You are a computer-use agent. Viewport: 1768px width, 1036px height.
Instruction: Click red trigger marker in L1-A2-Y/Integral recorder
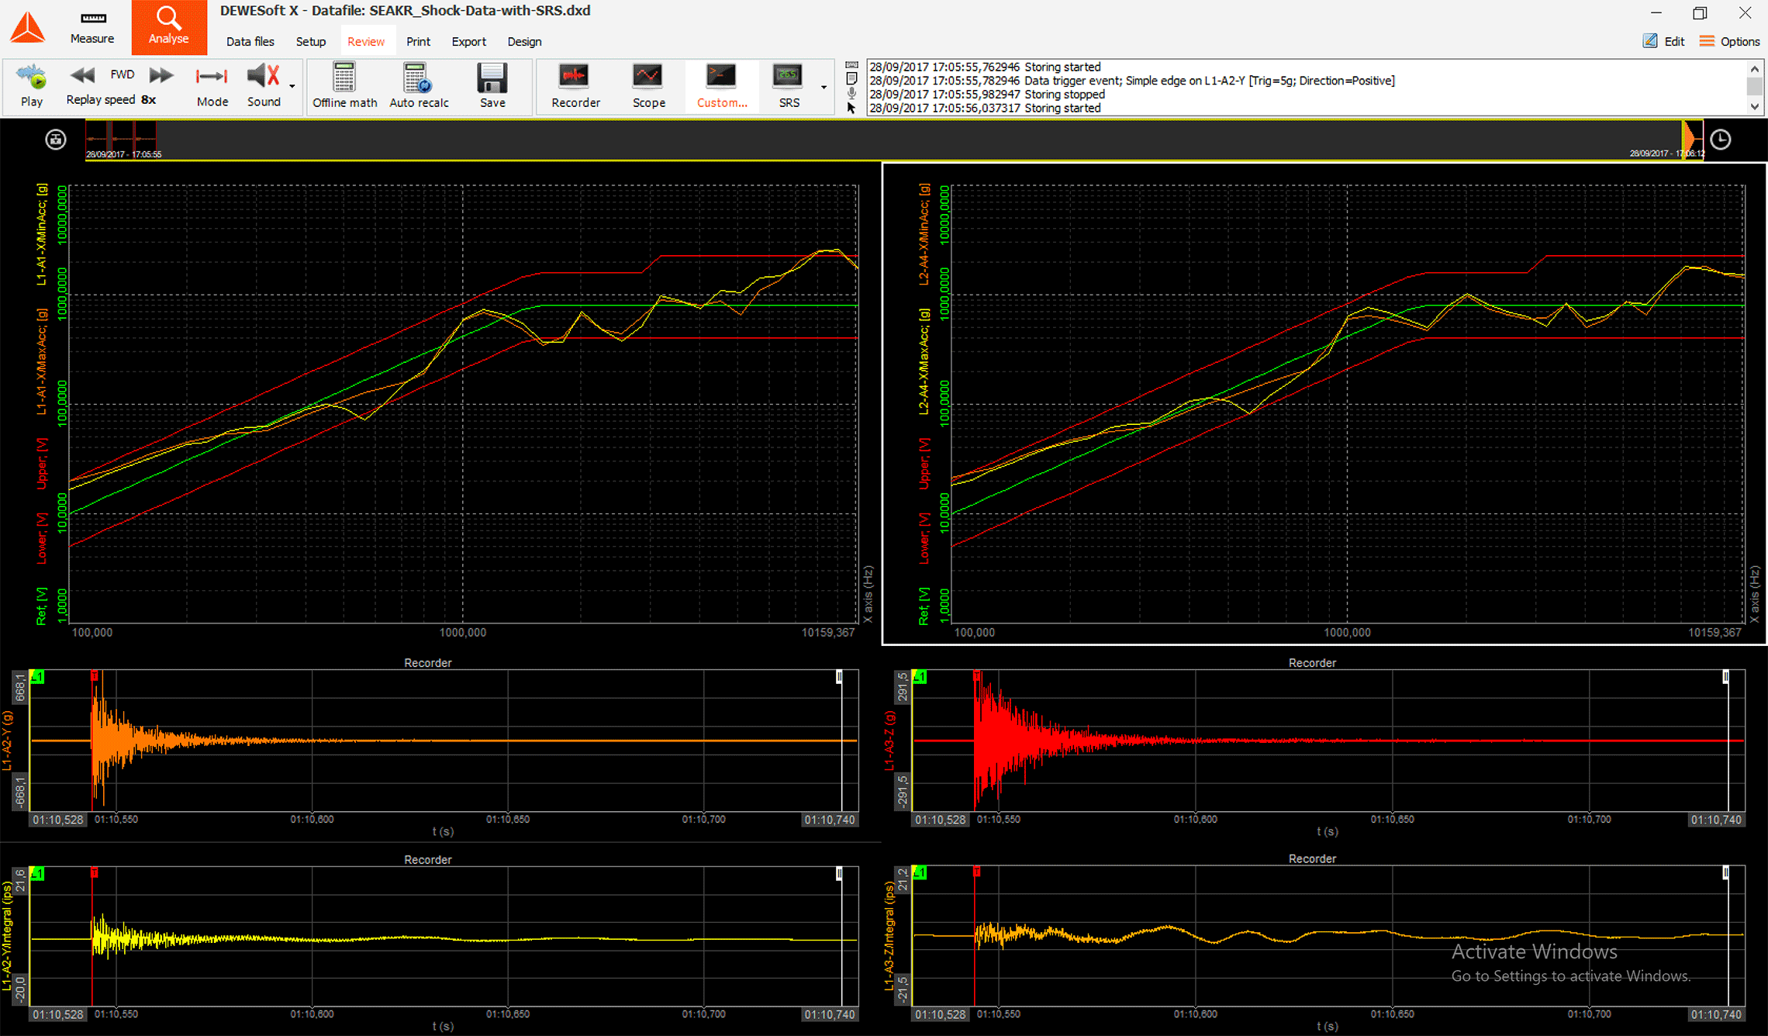pyautogui.click(x=95, y=872)
